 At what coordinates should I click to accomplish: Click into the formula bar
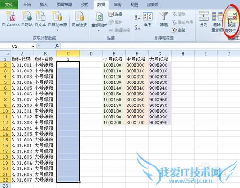pyautogui.click(x=150, y=46)
